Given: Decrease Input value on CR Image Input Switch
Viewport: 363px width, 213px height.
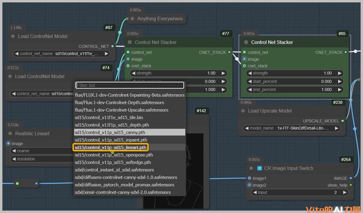Looking at the screenshot, I should click(255, 192).
